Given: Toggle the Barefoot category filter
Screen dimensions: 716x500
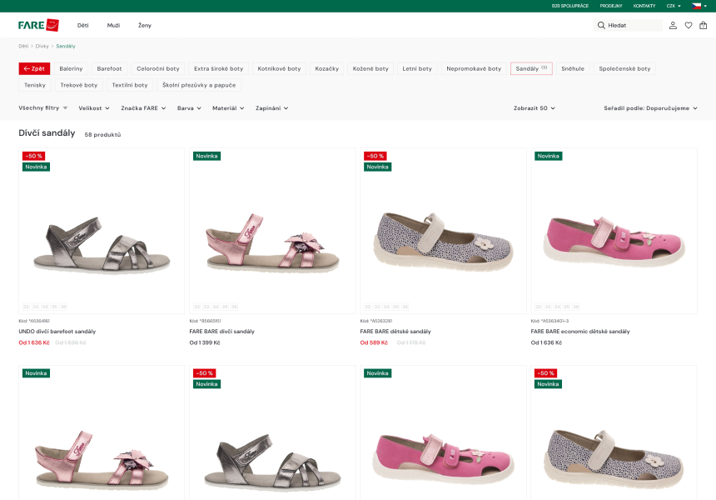Looking at the screenshot, I should tap(109, 68).
